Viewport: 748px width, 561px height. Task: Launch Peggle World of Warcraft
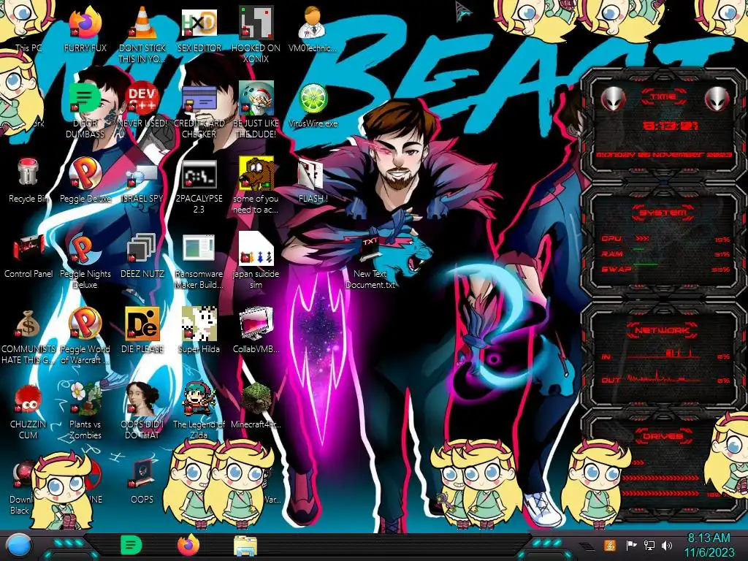pos(85,336)
